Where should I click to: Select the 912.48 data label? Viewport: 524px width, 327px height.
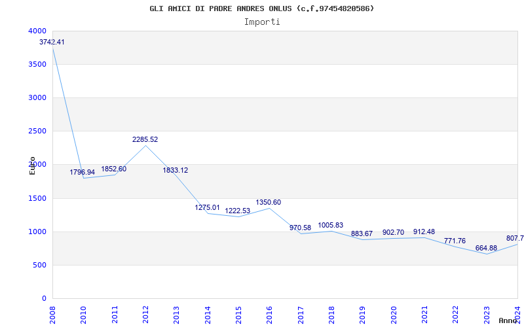[x=424, y=232]
